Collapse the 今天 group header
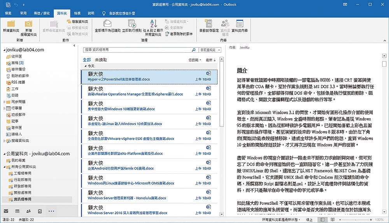Screen dimensions: 389x223 pyautogui.click(x=85, y=66)
